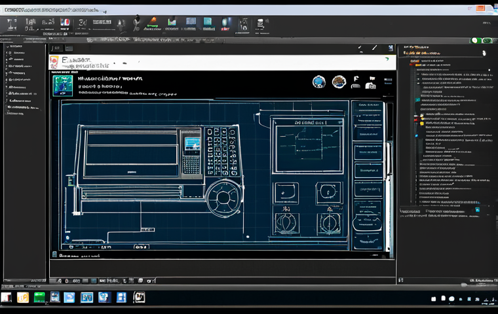Click the green thumbnail beside the document title
This screenshot has width=498, height=314.
click(x=62, y=85)
